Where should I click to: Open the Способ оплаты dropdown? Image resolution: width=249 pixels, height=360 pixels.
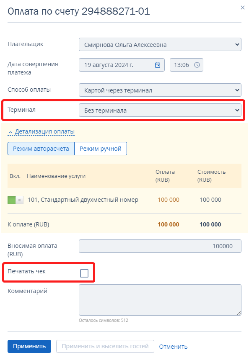[x=160, y=90]
